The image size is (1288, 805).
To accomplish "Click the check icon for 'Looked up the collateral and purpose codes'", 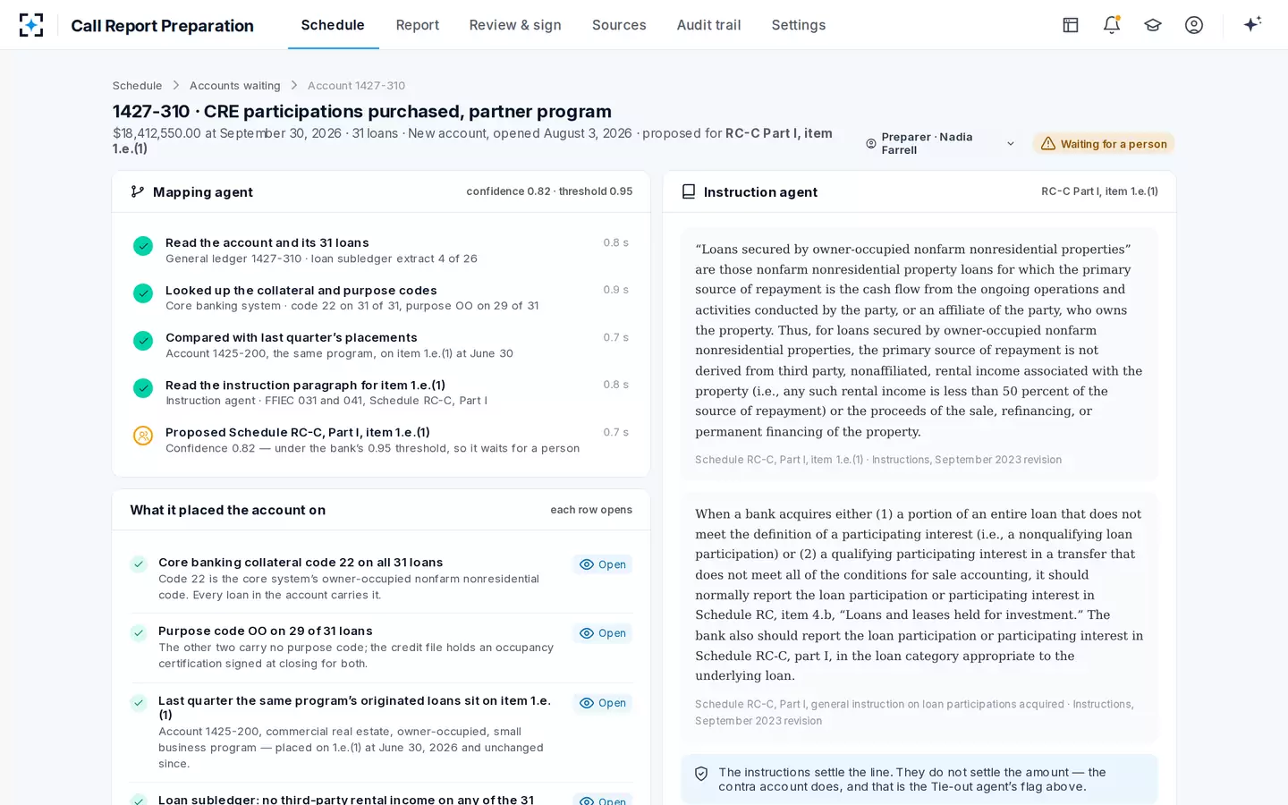I will coord(143,293).
